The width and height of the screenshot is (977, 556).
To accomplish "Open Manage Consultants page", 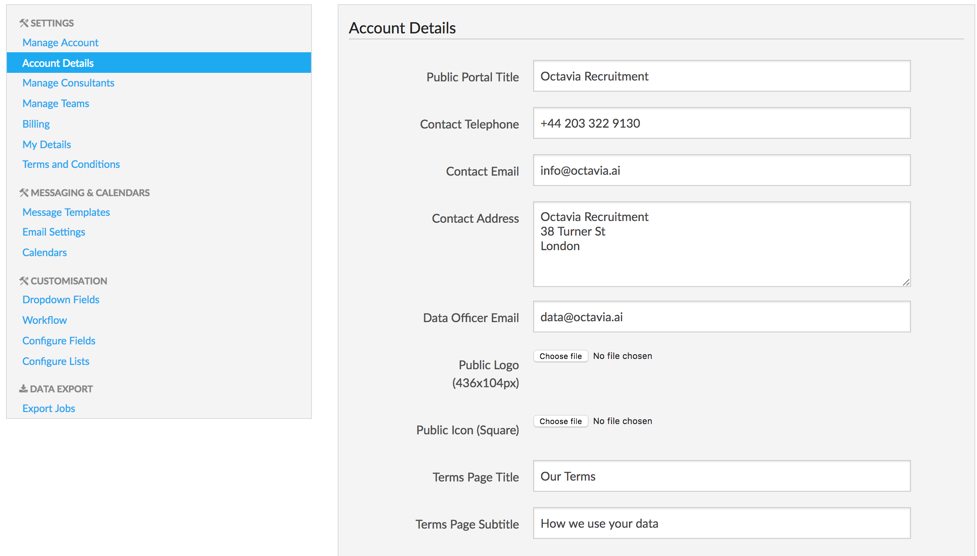I will click(68, 83).
